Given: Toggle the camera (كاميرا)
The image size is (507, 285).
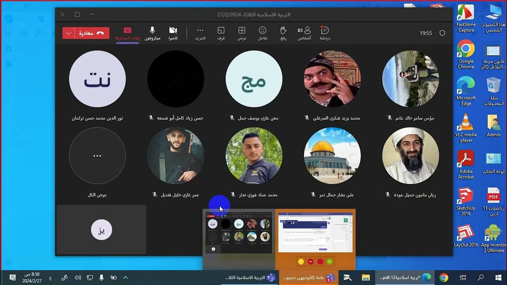Looking at the screenshot, I should click(173, 33).
